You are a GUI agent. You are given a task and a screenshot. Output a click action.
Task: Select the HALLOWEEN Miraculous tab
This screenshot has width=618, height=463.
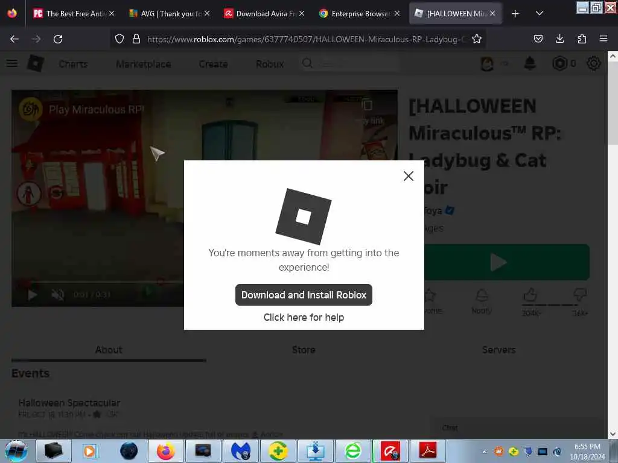455,14
